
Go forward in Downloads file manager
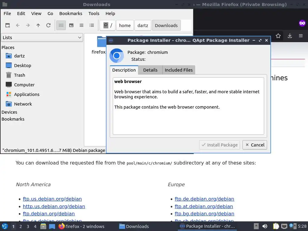click(28, 25)
